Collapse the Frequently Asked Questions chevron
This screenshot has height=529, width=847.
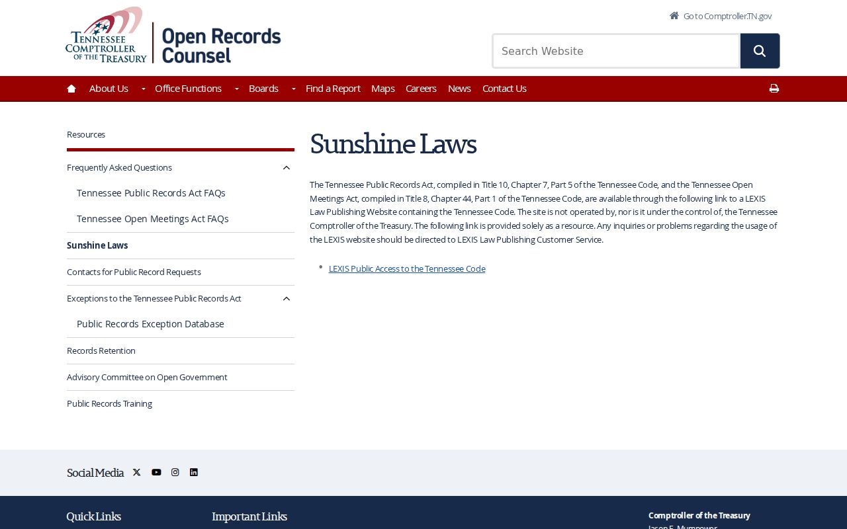287,168
